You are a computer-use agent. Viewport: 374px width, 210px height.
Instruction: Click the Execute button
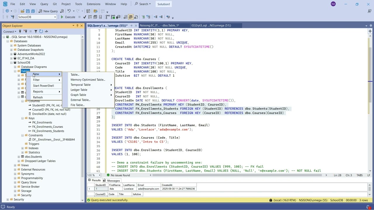[x=68, y=17]
